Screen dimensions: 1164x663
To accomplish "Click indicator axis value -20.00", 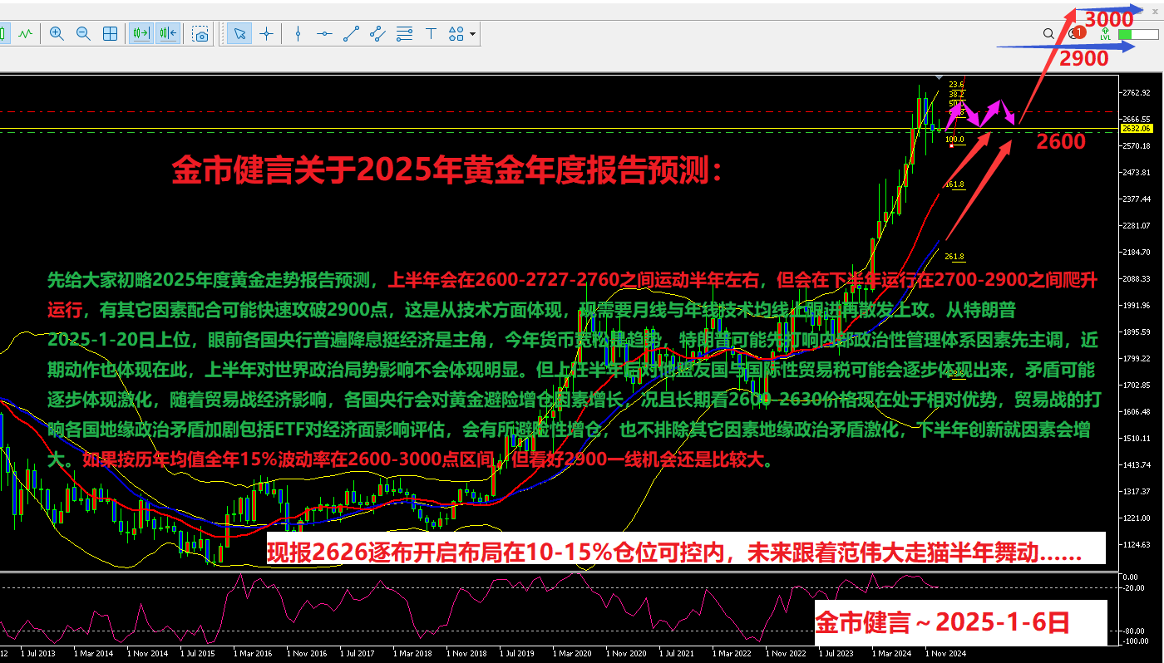I will point(1132,587).
